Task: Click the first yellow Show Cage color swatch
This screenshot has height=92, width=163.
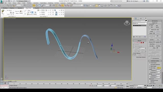Action: (158, 68)
